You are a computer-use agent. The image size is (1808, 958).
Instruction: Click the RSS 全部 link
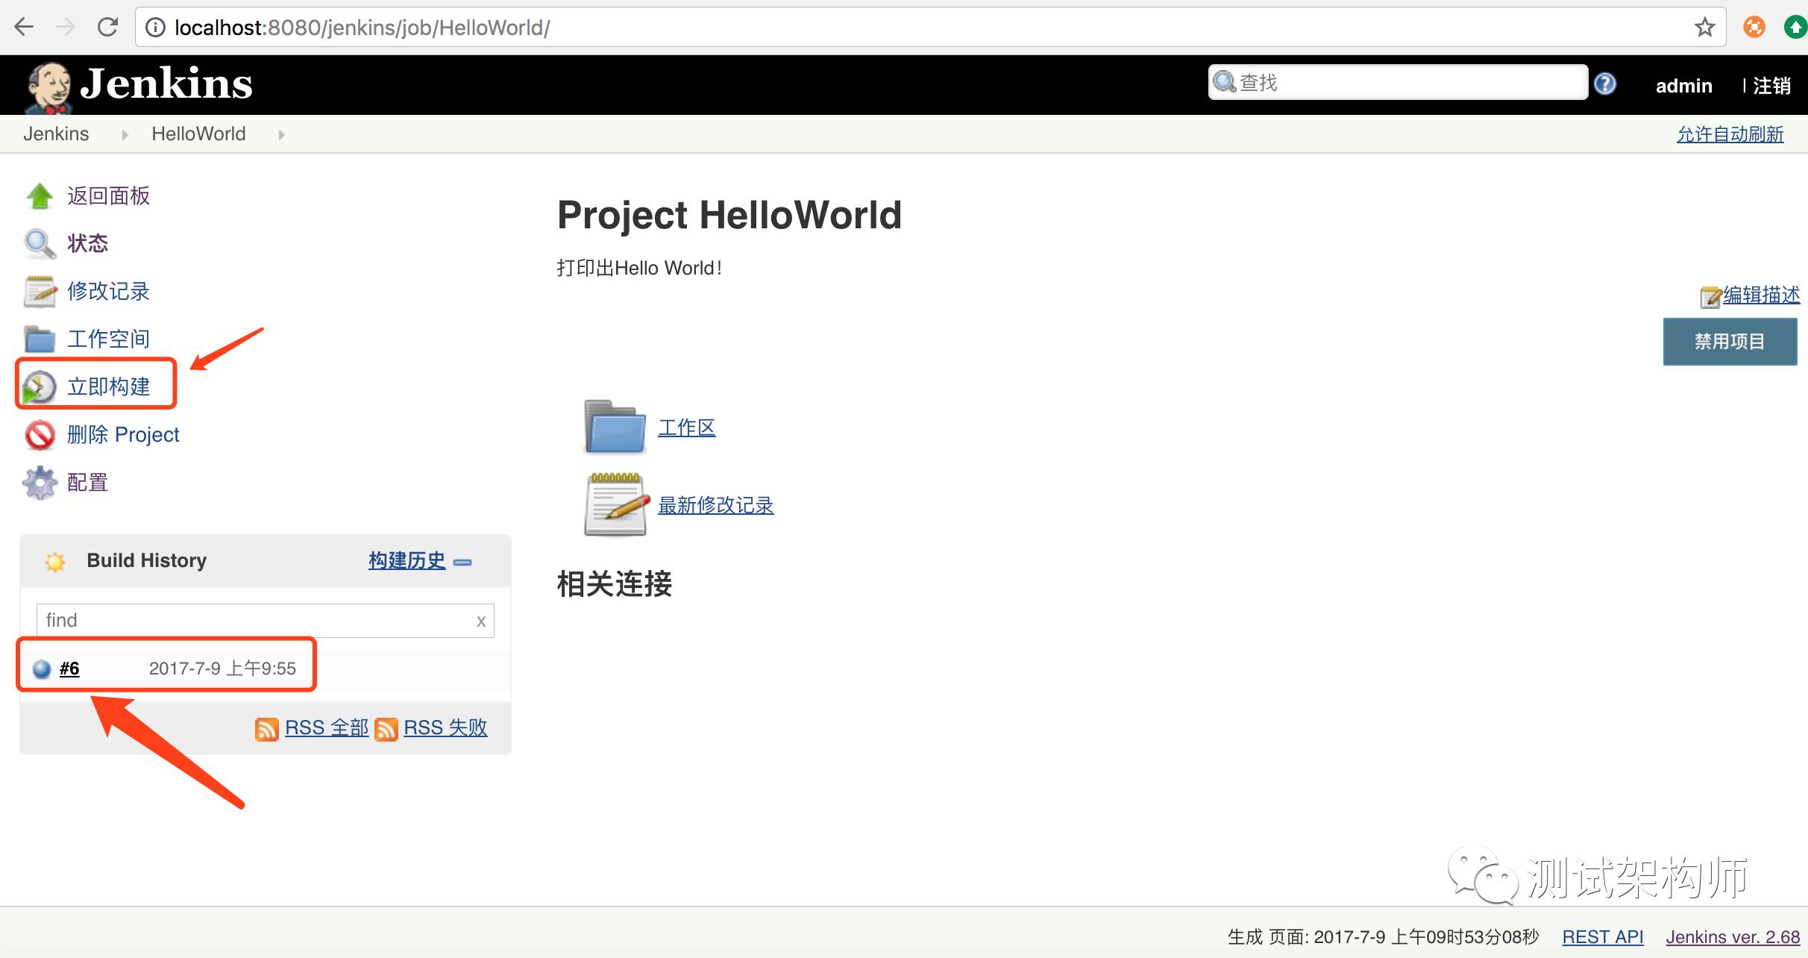pyautogui.click(x=327, y=728)
